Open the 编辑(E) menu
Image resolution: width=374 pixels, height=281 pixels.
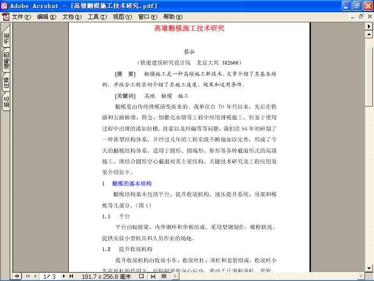47,17
